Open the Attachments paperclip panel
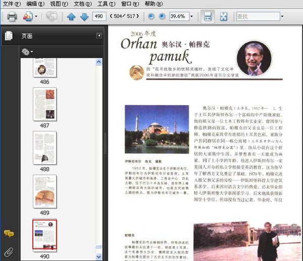 coord(9,252)
